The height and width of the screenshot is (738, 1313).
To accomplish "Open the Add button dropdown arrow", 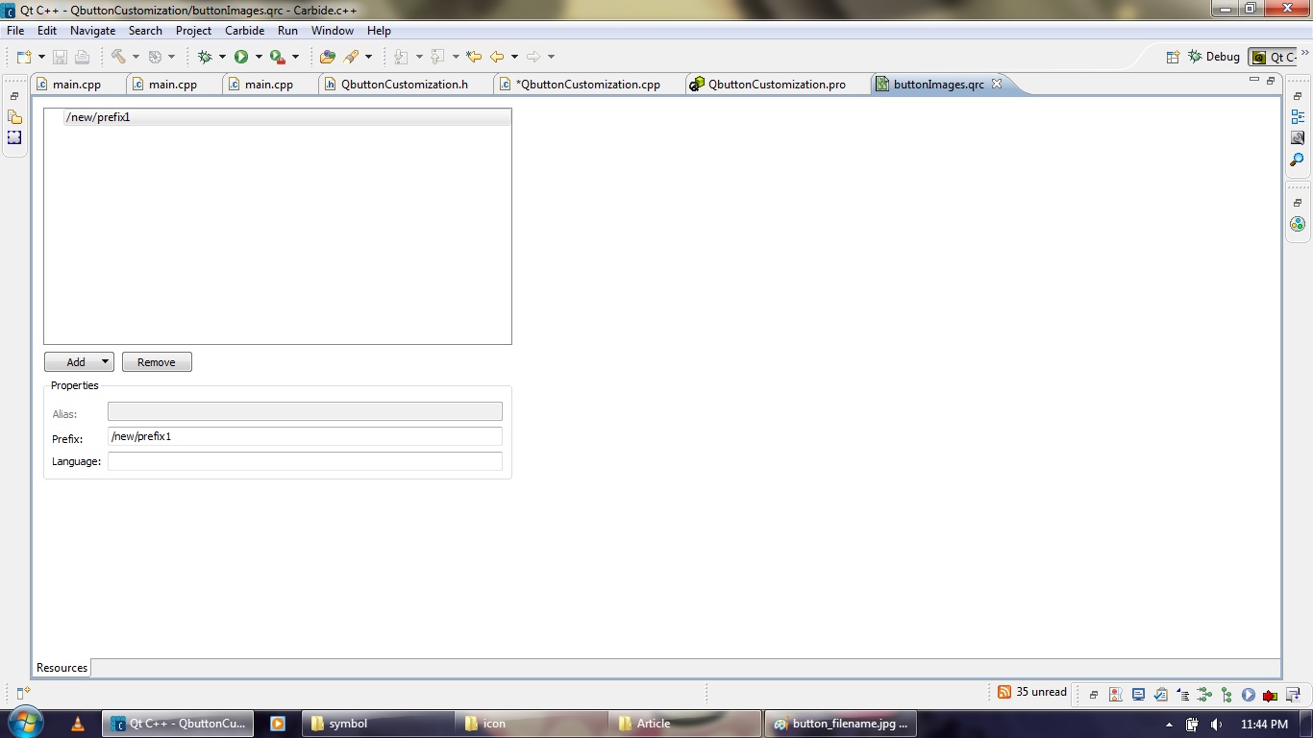I will tap(106, 361).
